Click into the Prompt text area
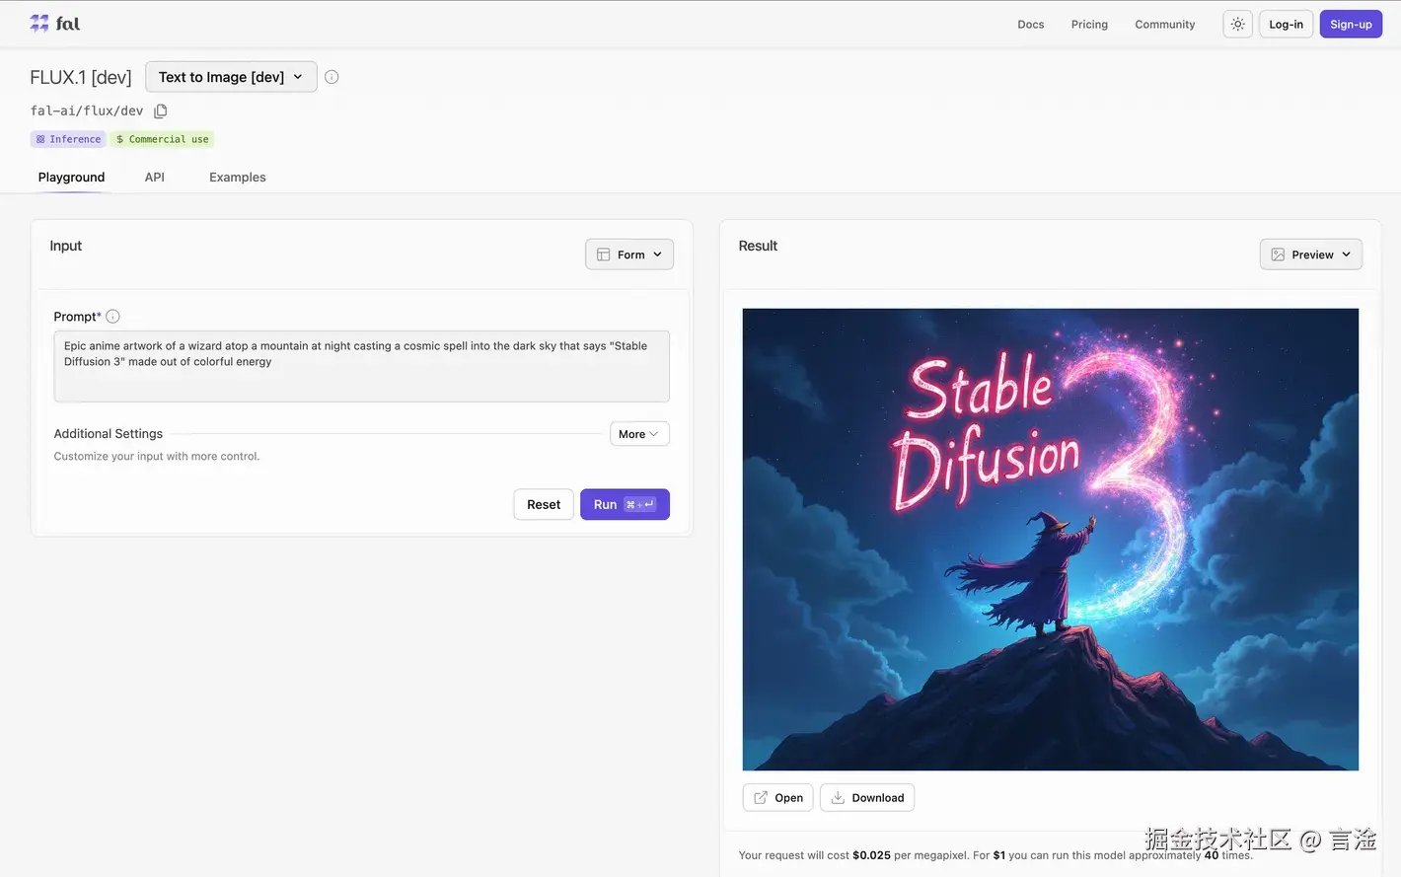The image size is (1401, 877). click(x=361, y=366)
